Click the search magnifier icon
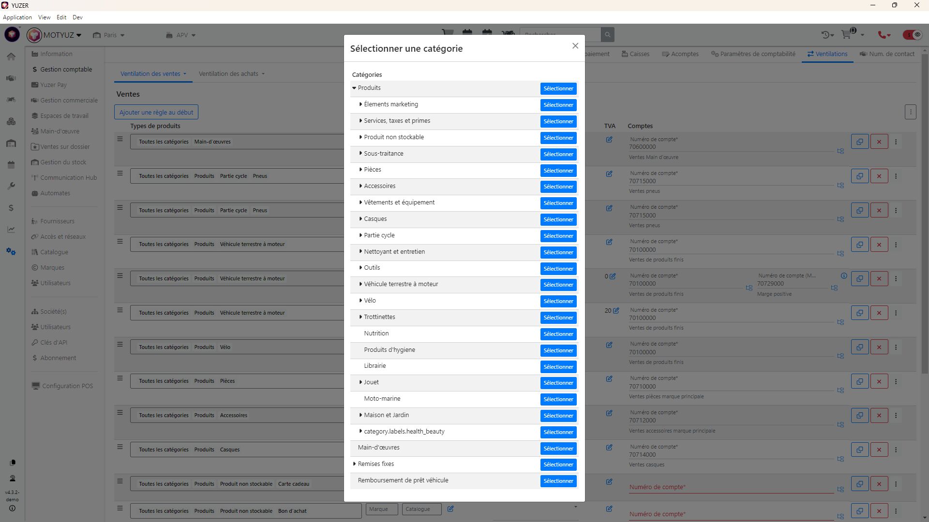This screenshot has height=522, width=929. [607, 34]
